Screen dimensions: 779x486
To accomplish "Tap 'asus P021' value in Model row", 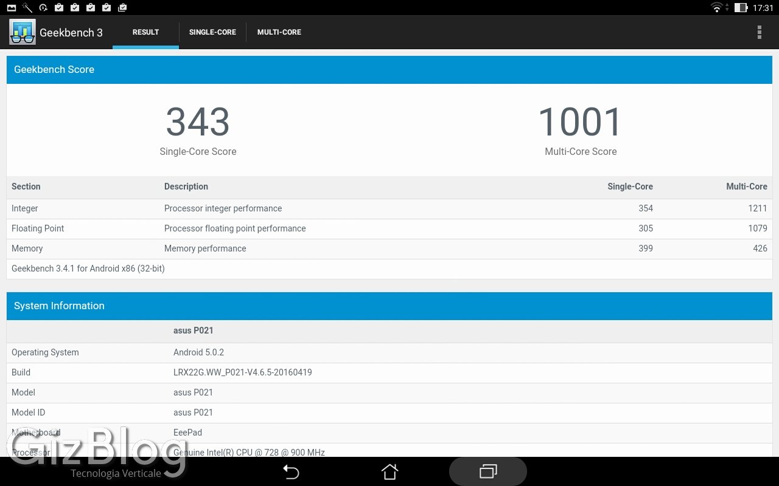I will pyautogui.click(x=194, y=392).
